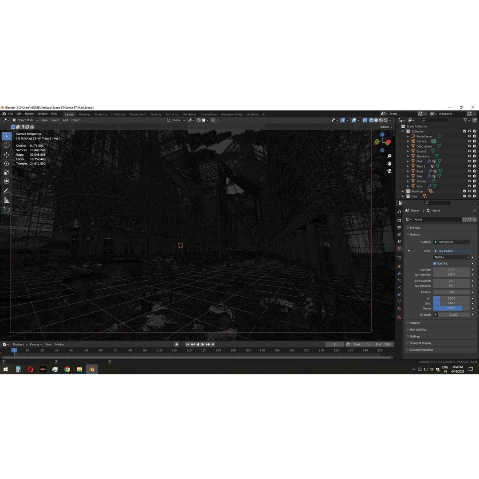
Task: Select the Measure tool
Action: click(x=6, y=200)
